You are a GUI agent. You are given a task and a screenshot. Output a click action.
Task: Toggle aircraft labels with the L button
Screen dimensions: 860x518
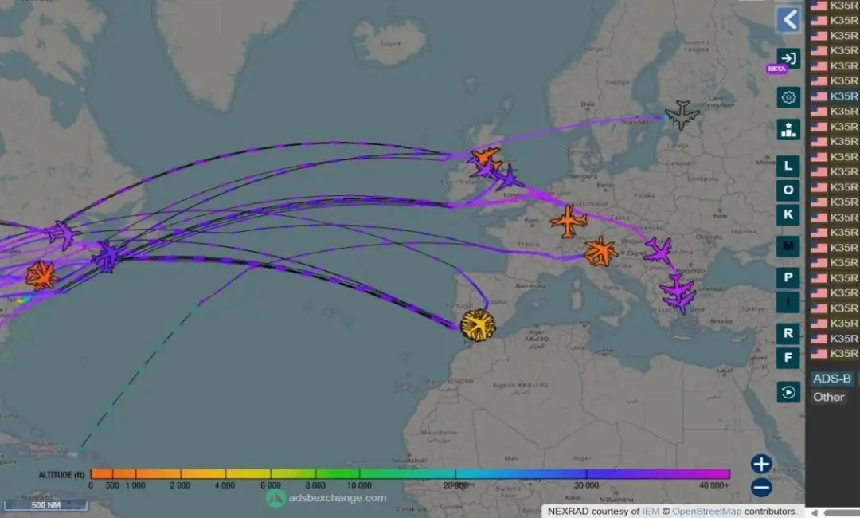click(788, 166)
